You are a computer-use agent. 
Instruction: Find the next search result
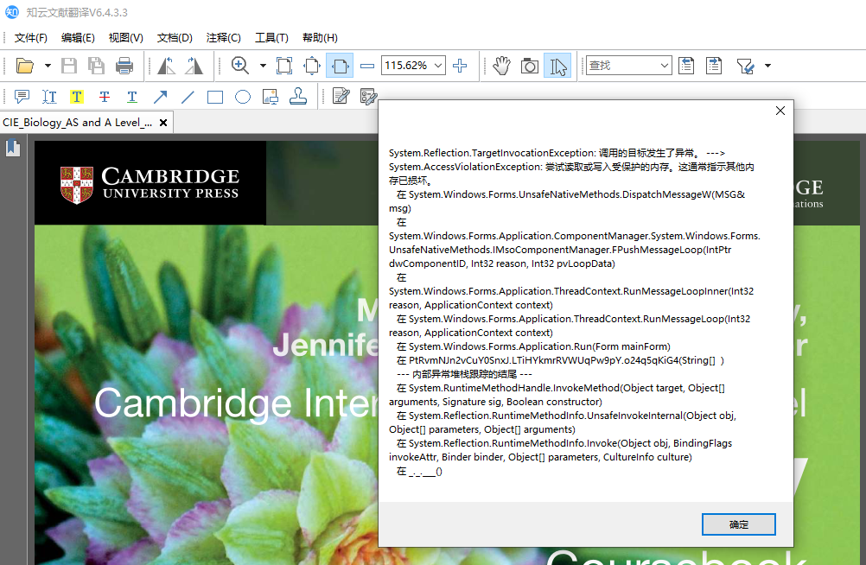pyautogui.click(x=714, y=66)
